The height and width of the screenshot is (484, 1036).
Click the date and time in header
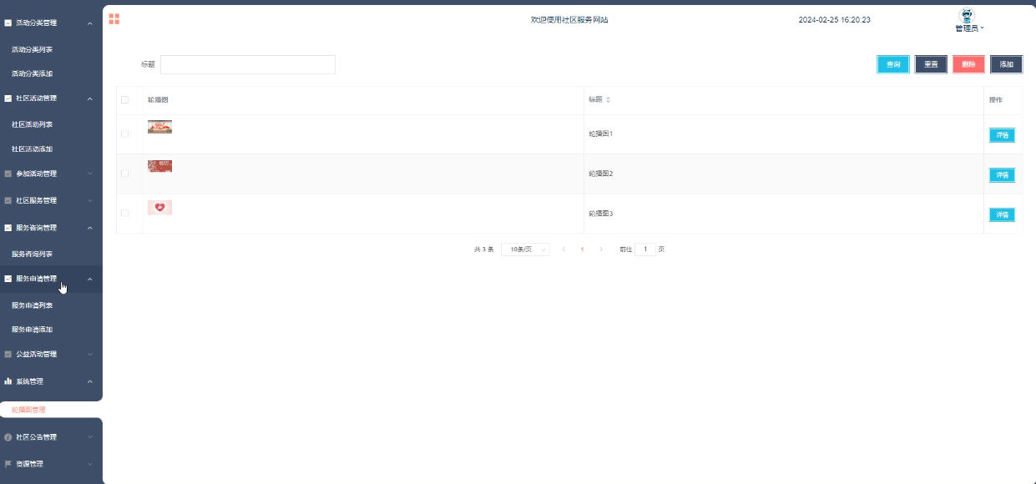[834, 20]
